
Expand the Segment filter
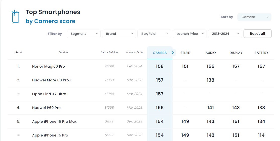84,34
